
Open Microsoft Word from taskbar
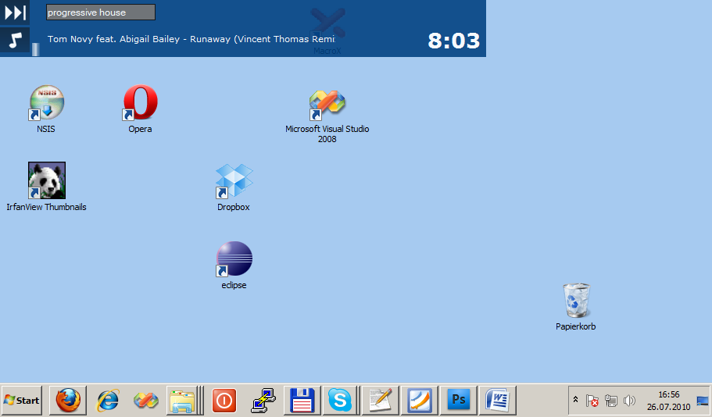(498, 401)
